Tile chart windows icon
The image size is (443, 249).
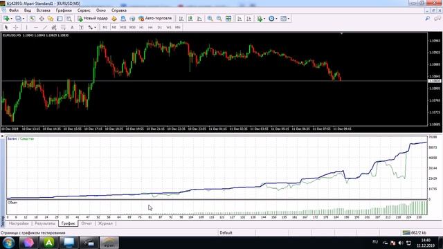(x=228, y=19)
